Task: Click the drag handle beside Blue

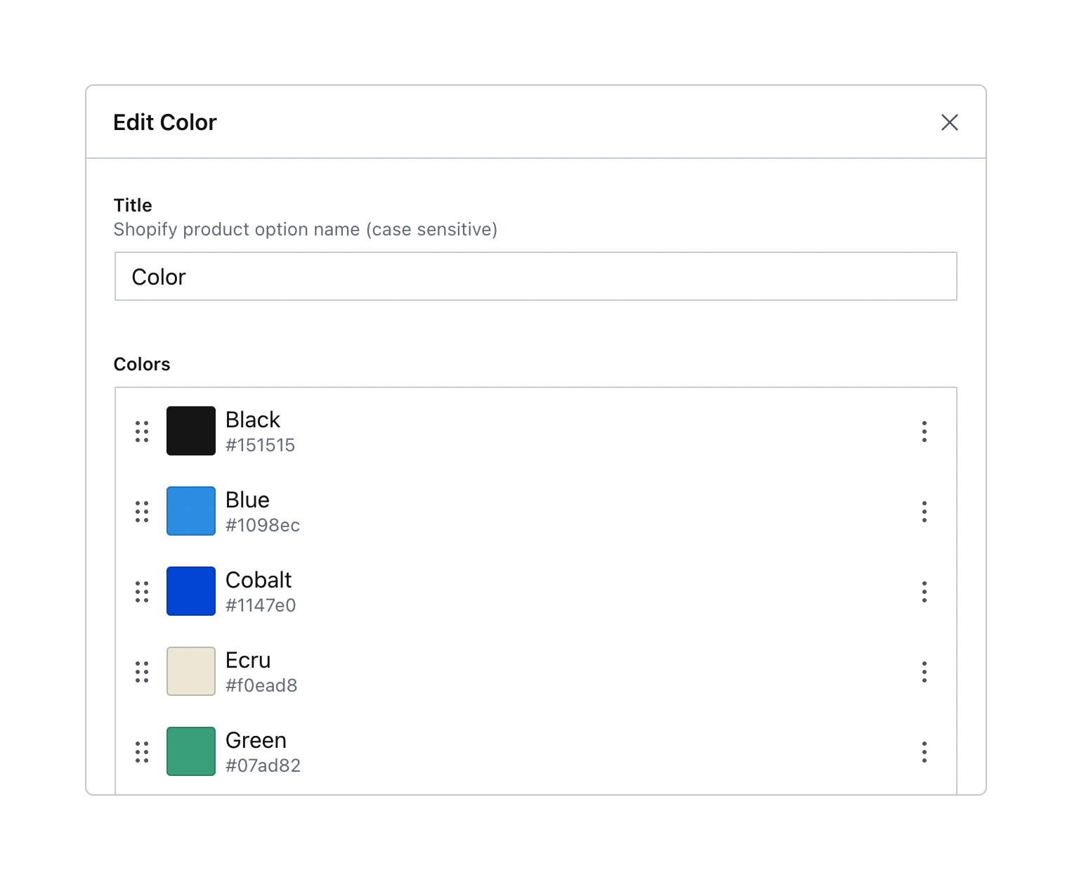Action: coord(142,512)
